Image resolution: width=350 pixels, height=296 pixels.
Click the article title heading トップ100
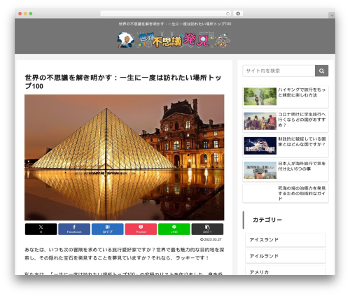(123, 82)
